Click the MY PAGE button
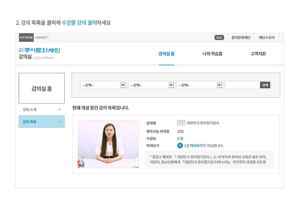The width and height of the screenshot is (301, 206). pyautogui.click(x=26, y=38)
